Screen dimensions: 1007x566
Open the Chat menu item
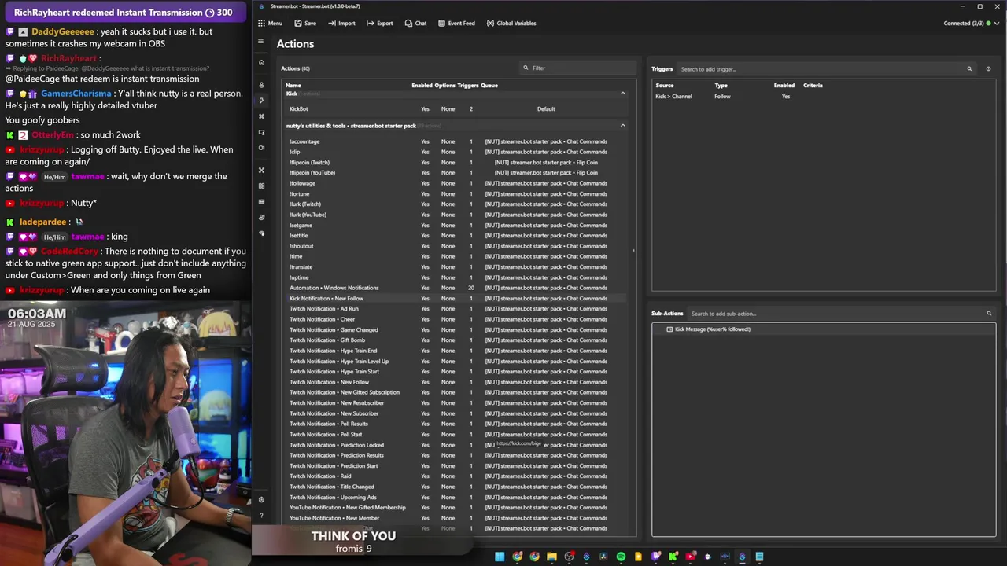[x=415, y=24]
